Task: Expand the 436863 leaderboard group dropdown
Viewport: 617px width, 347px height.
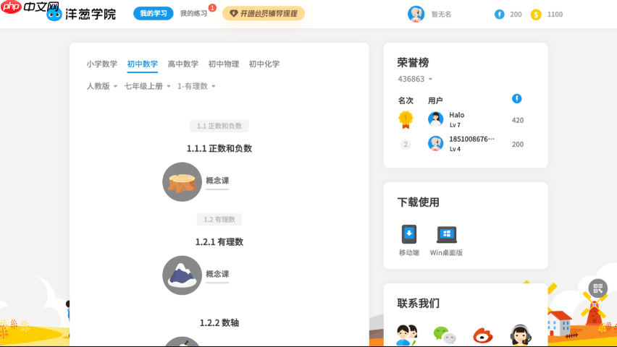Action: click(x=415, y=79)
